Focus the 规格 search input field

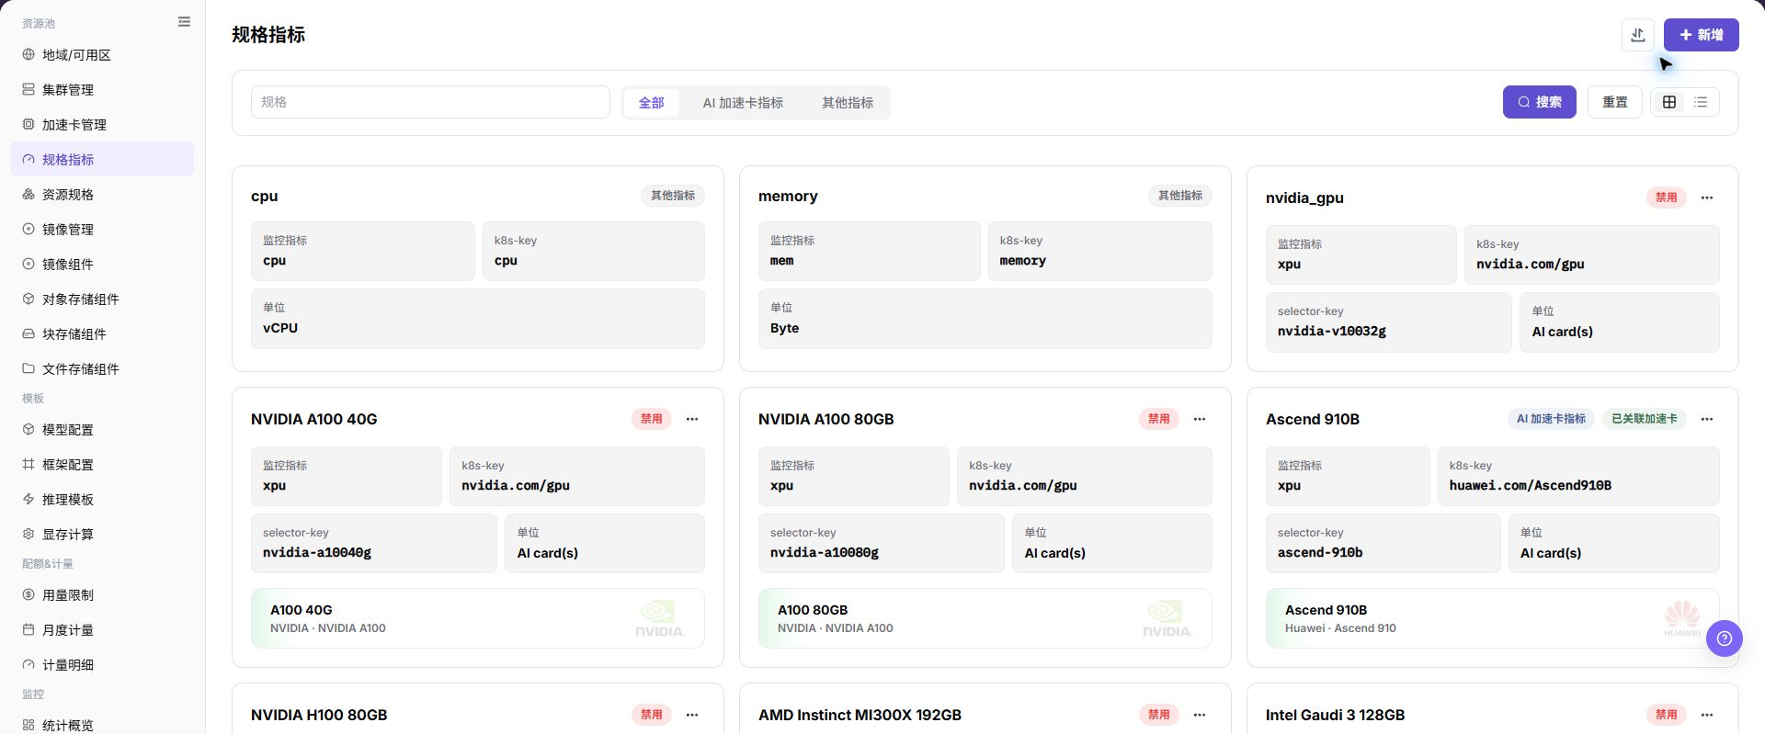430,102
